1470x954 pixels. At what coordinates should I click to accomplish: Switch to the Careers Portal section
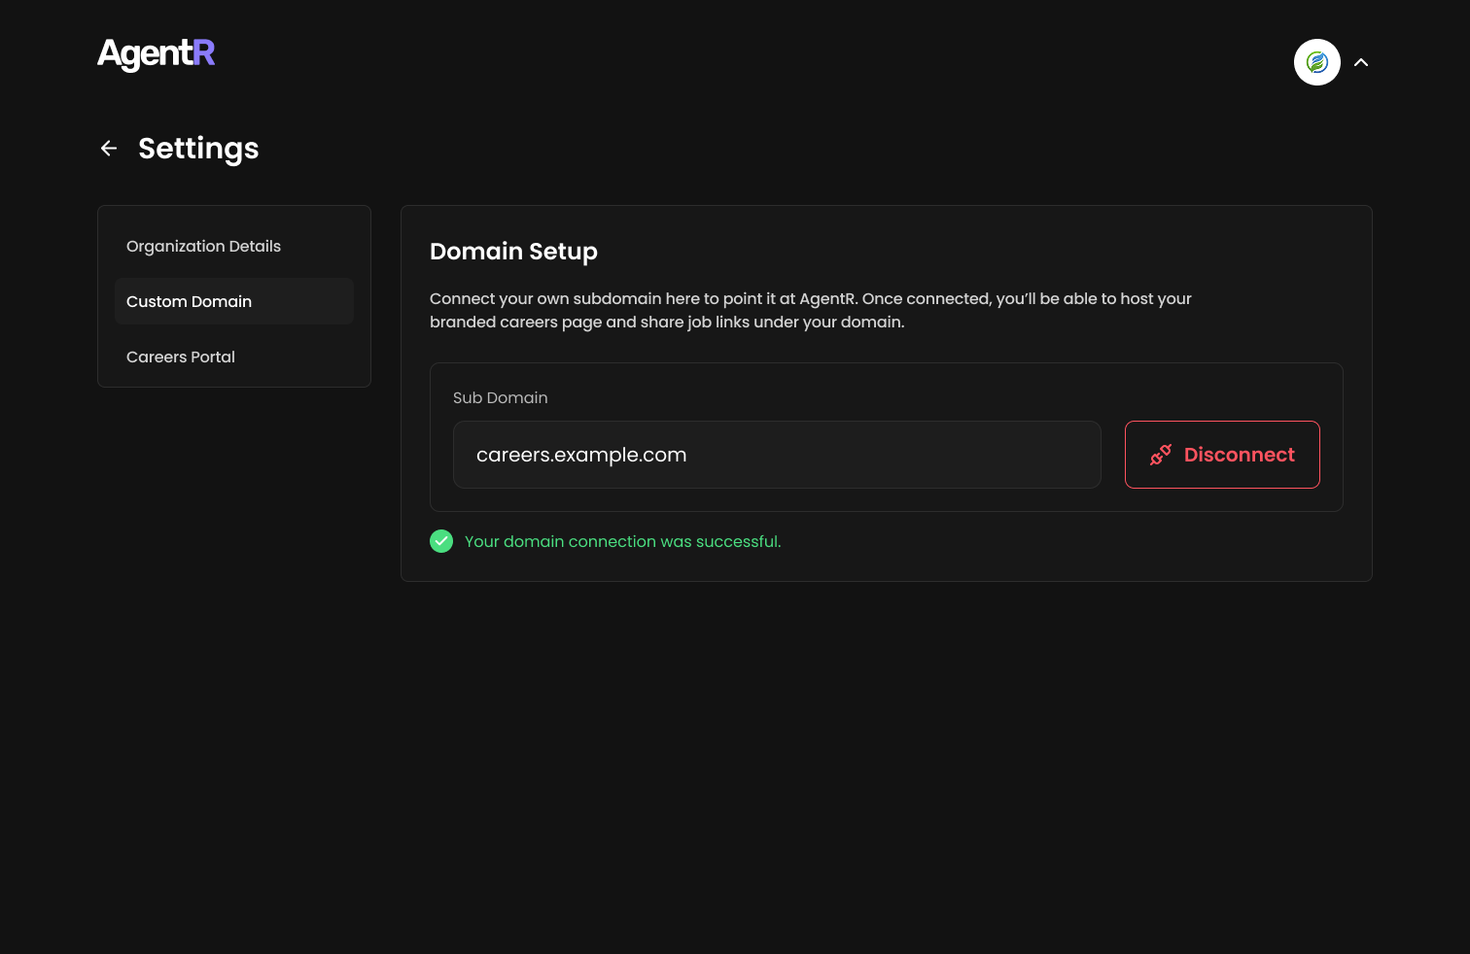point(181,357)
